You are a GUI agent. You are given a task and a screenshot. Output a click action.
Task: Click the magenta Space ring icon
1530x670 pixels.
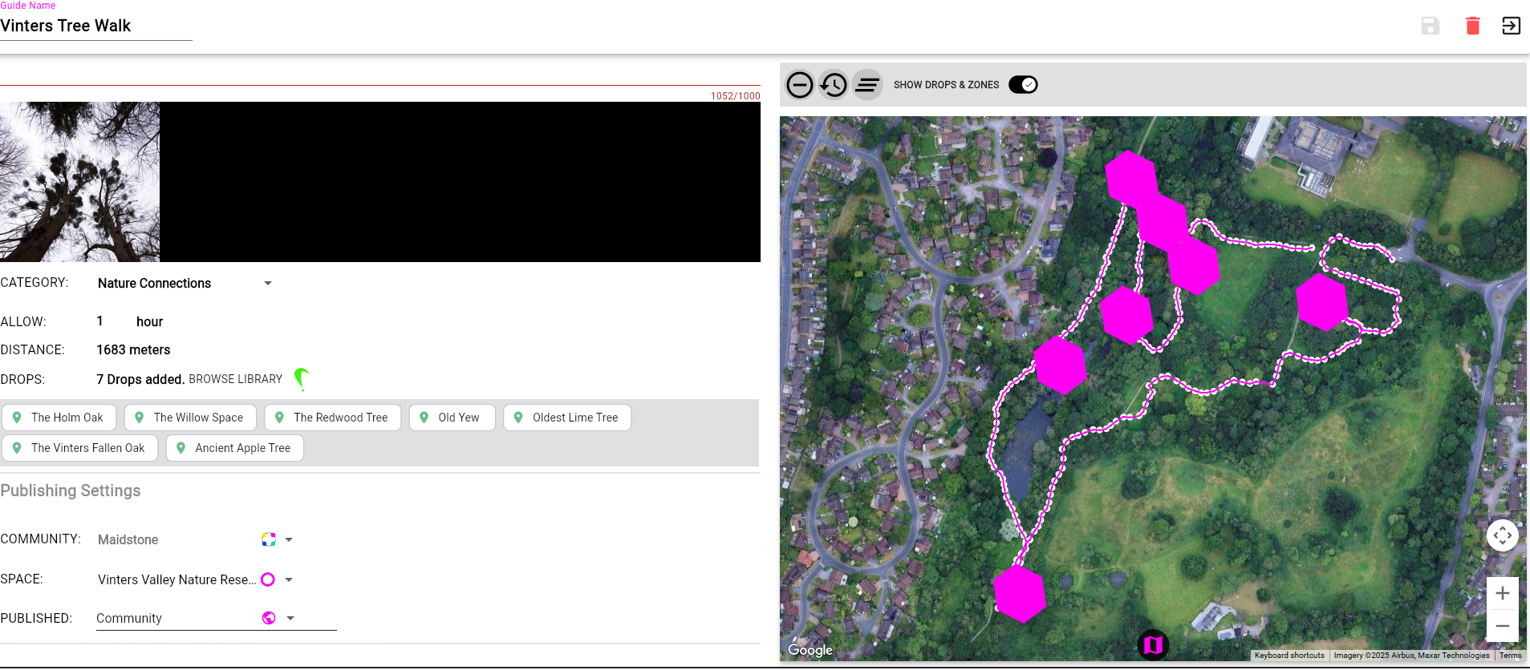tap(268, 579)
